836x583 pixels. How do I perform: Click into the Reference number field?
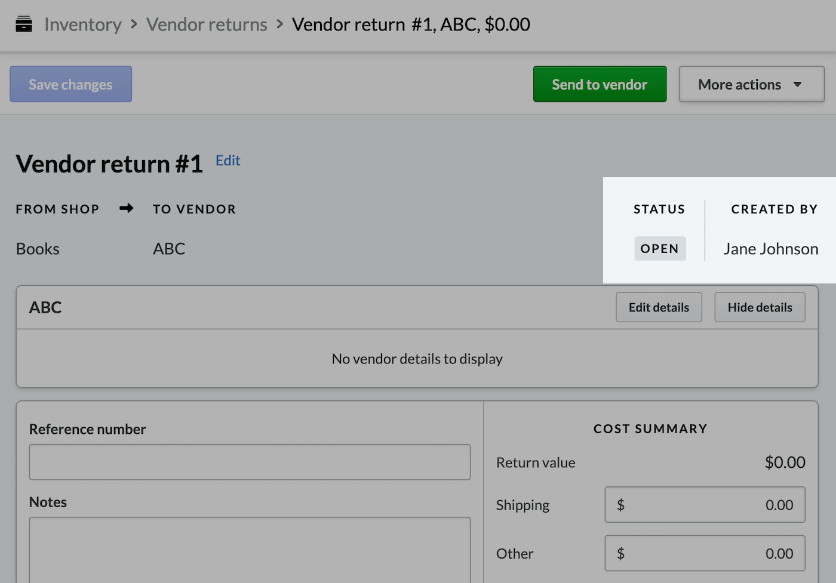click(x=250, y=462)
